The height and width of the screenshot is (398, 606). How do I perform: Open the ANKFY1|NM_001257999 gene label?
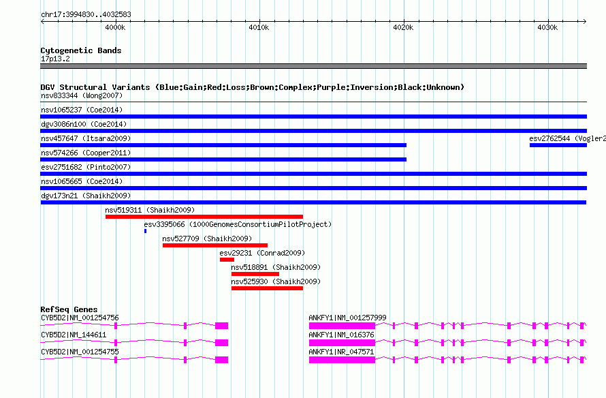coord(347,318)
